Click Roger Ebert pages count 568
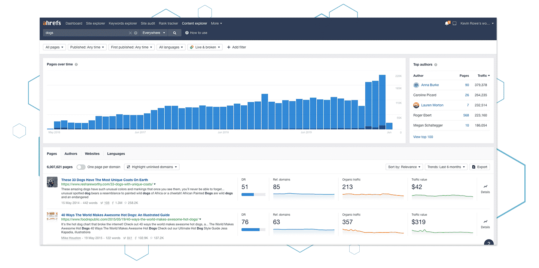Screen dimensions: 539x268 pos(466,115)
